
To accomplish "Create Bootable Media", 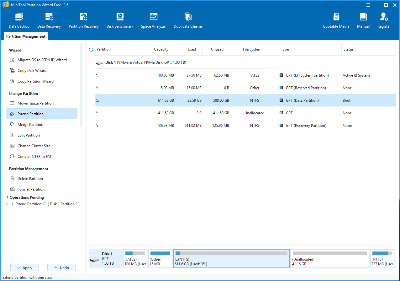I will point(336,19).
